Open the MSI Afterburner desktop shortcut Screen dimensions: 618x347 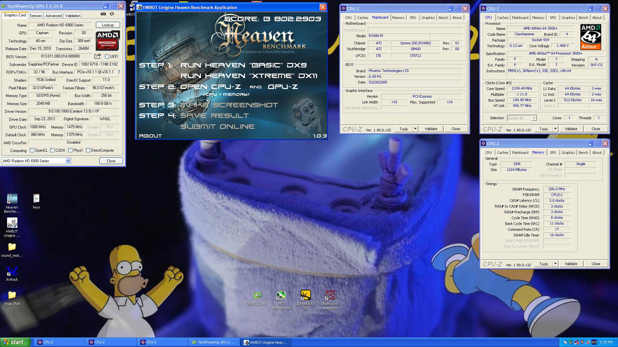pos(281,300)
